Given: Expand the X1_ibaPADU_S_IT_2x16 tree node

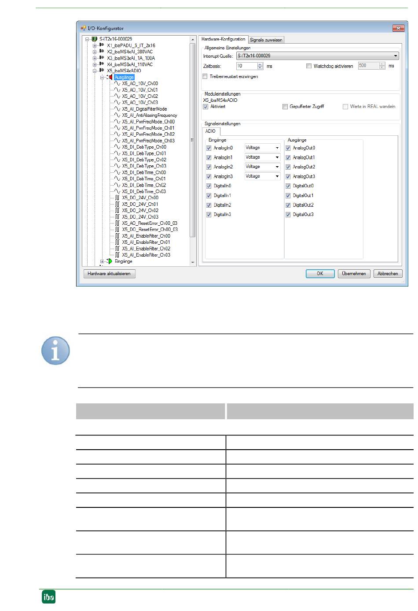Looking at the screenshot, I should [95, 45].
